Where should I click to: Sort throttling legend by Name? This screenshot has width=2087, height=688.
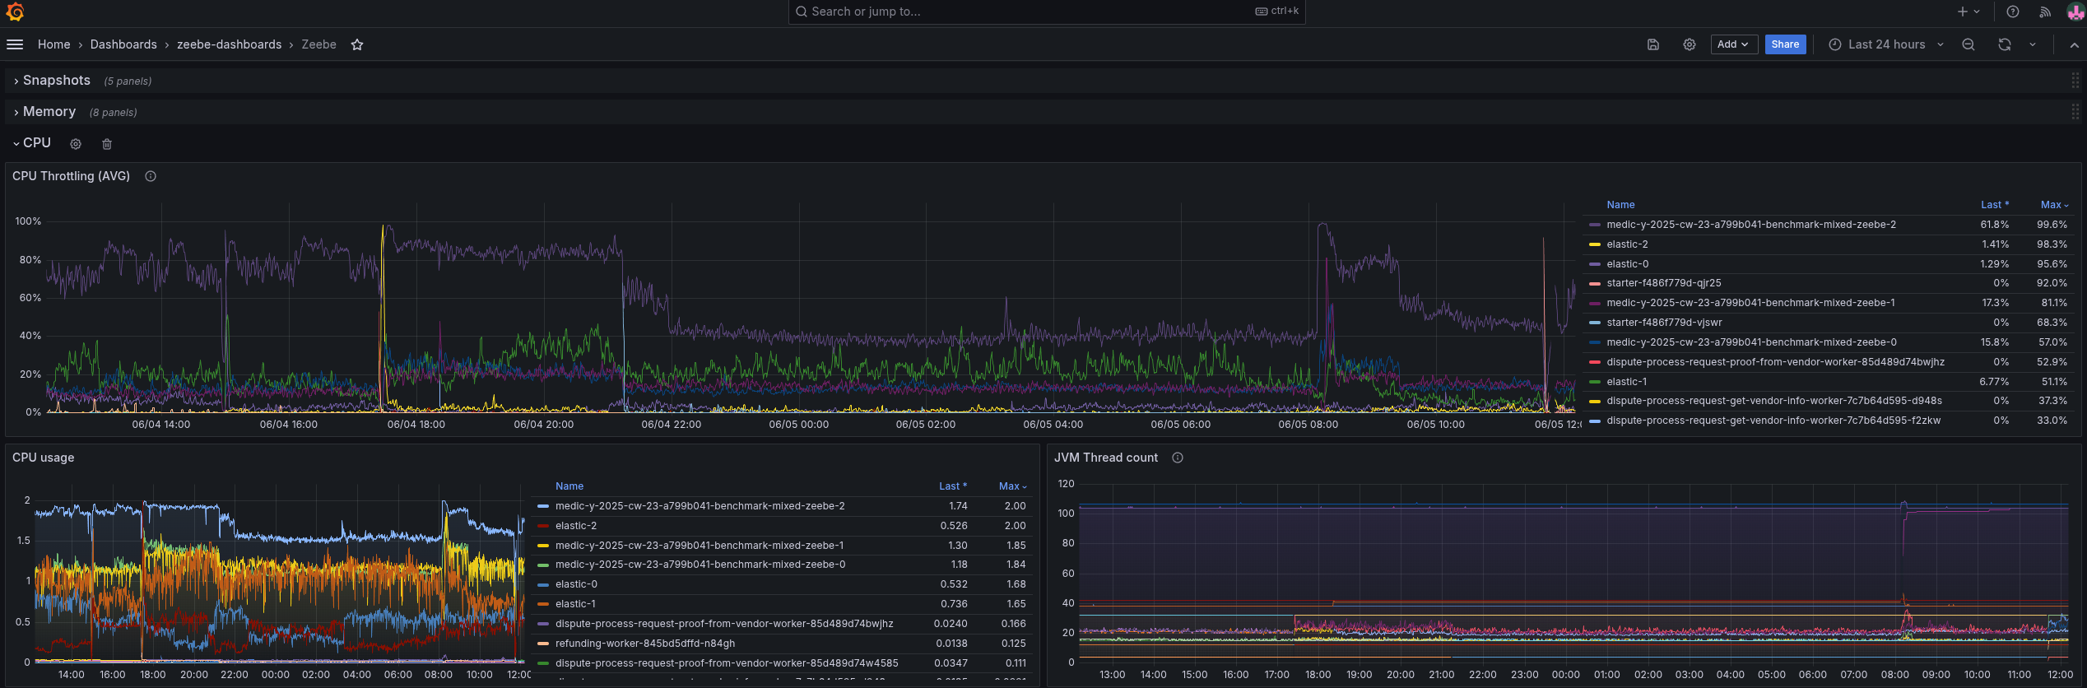point(1620,205)
